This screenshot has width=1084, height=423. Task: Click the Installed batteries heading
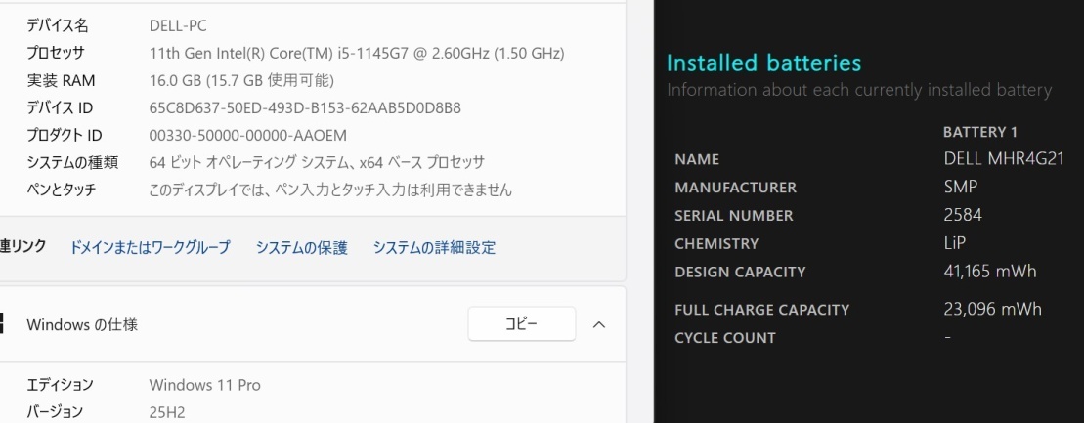click(763, 63)
